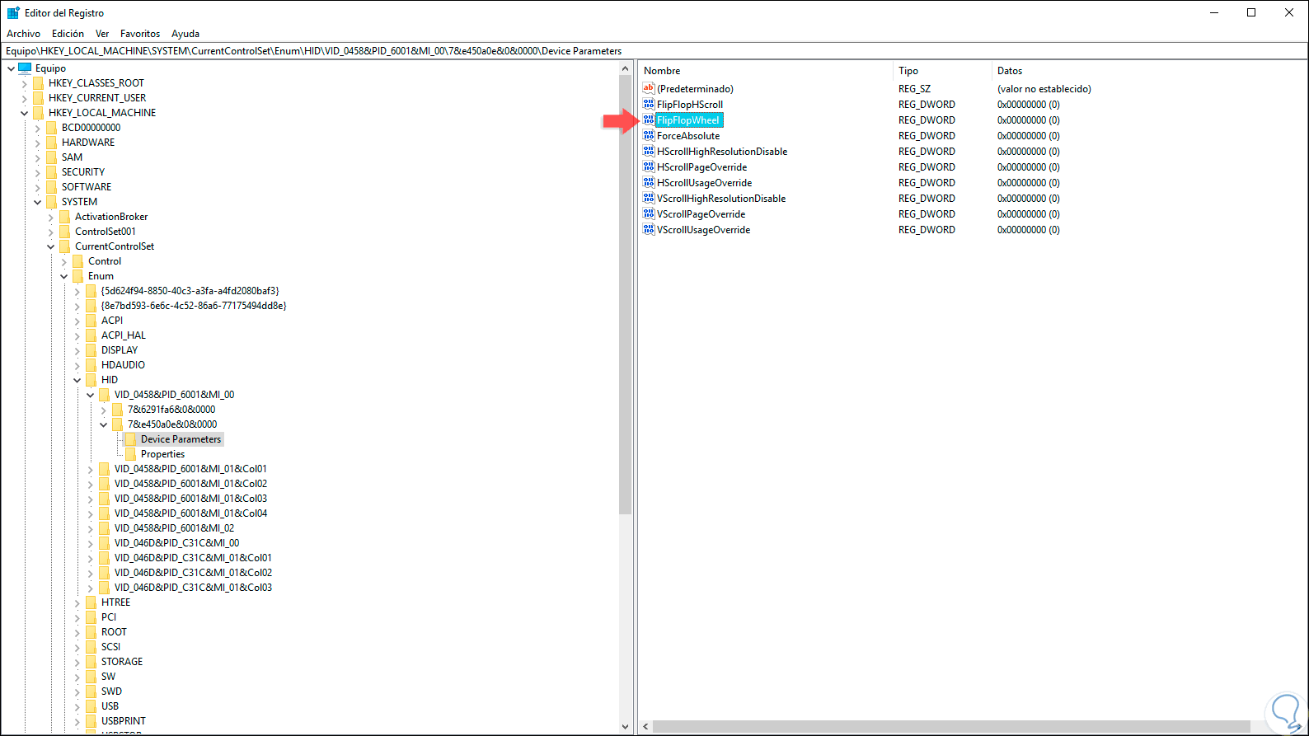Click the STORAGE folder icon
This screenshot has height=736, width=1309.
pyautogui.click(x=91, y=662)
